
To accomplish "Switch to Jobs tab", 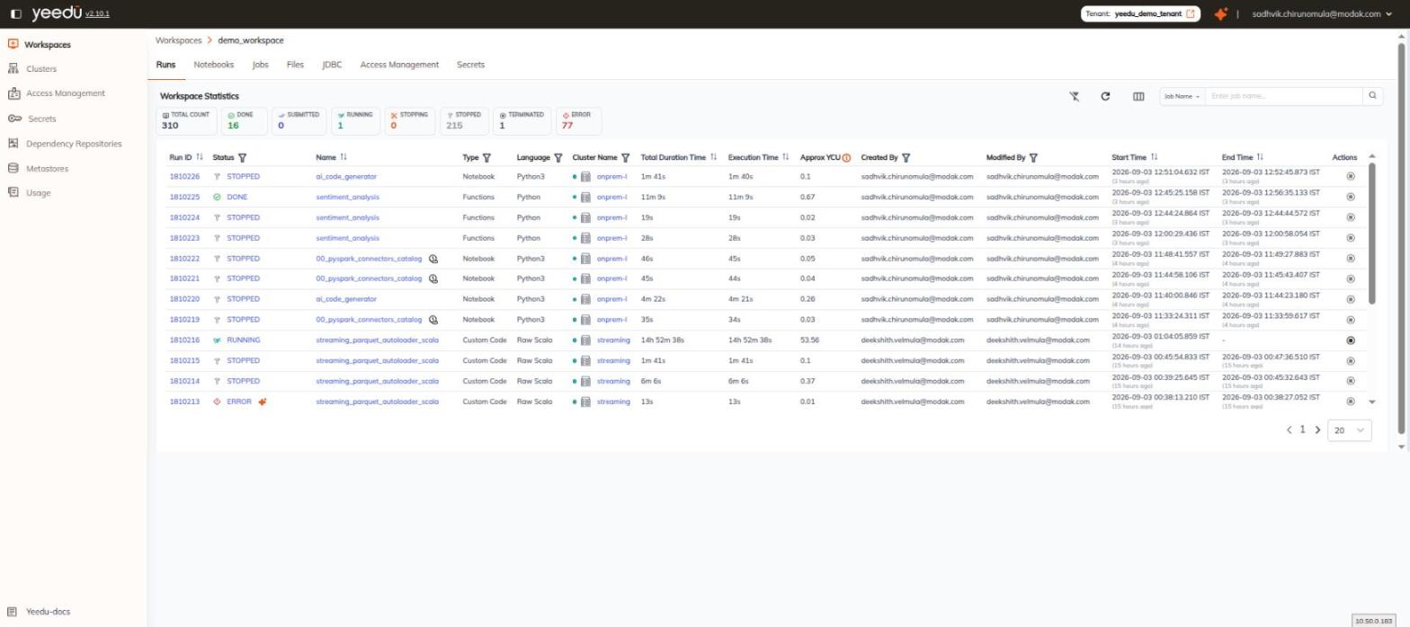I will pyautogui.click(x=261, y=65).
